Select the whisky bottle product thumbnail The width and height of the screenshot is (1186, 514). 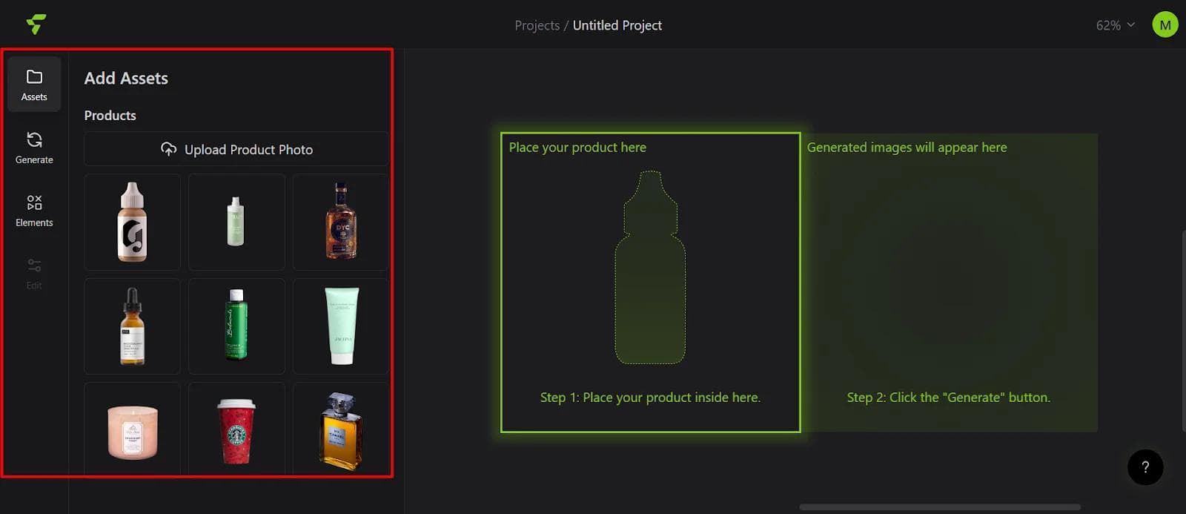[341, 222]
